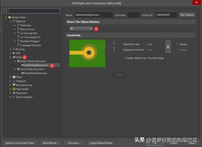202x147 pixels.
Task: Select the PasteMaskExpansion rule label
Action: 36,73
